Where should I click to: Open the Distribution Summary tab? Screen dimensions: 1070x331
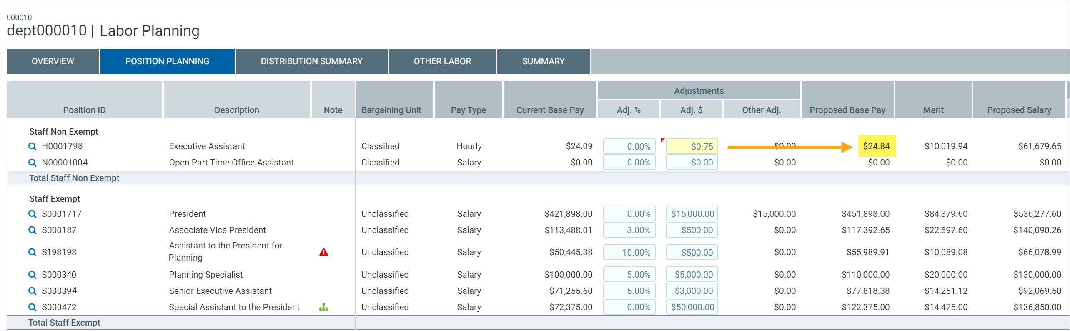(x=311, y=61)
